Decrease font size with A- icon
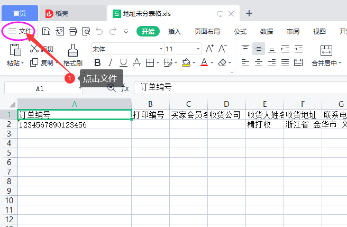This screenshot has width=347, height=227. point(223,49)
